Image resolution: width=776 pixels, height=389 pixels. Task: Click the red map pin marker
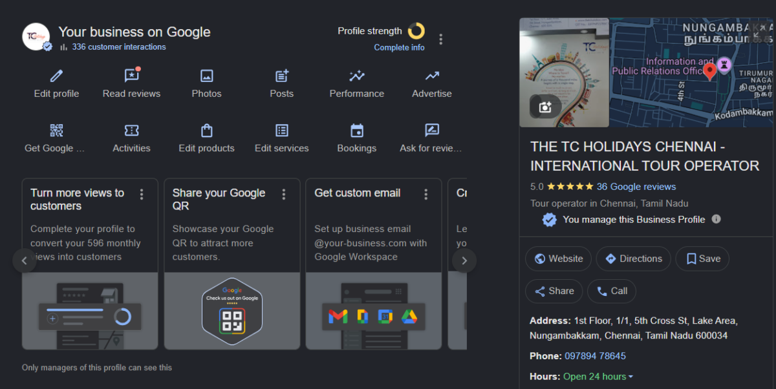pos(710,72)
